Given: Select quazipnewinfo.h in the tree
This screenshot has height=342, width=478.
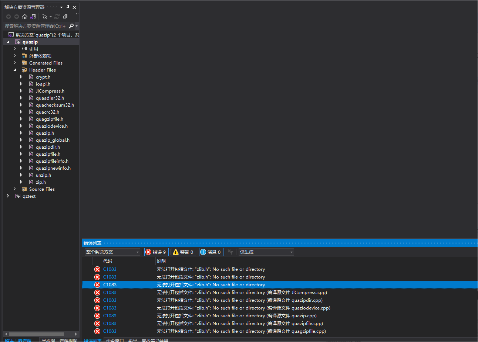Looking at the screenshot, I should pos(53,168).
